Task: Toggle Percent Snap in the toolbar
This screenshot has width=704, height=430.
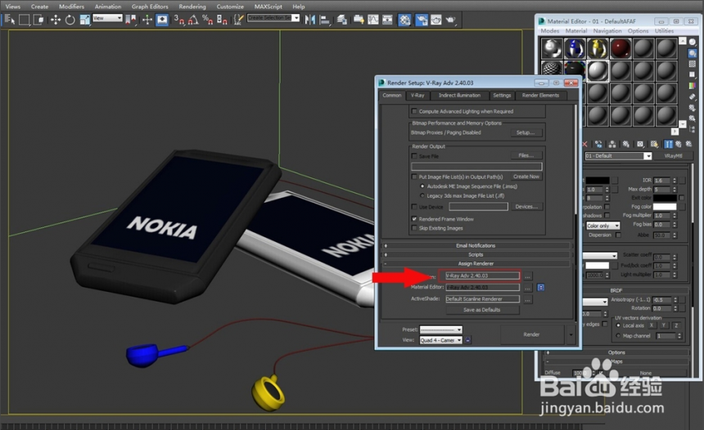Action: click(207, 20)
